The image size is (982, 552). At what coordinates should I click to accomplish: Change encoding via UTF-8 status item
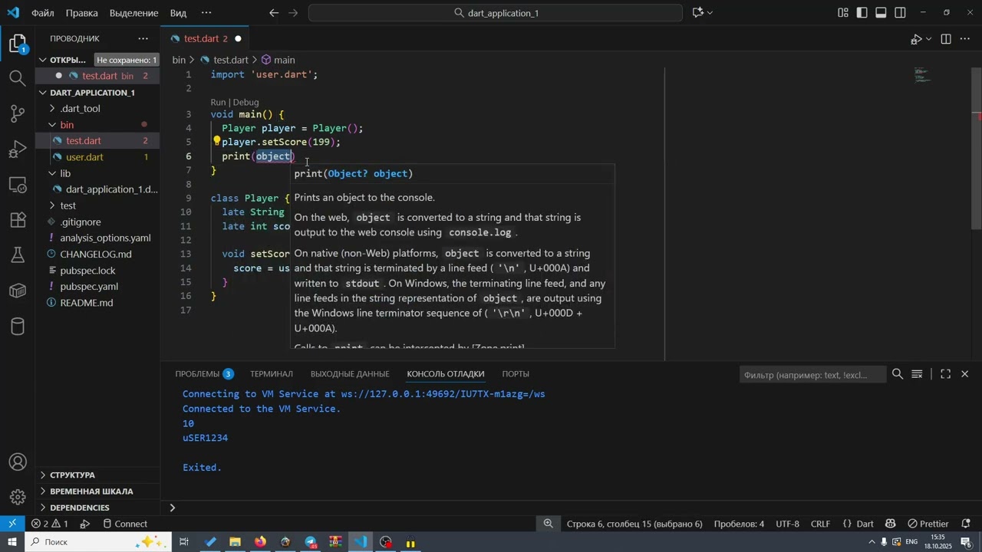pos(787,524)
